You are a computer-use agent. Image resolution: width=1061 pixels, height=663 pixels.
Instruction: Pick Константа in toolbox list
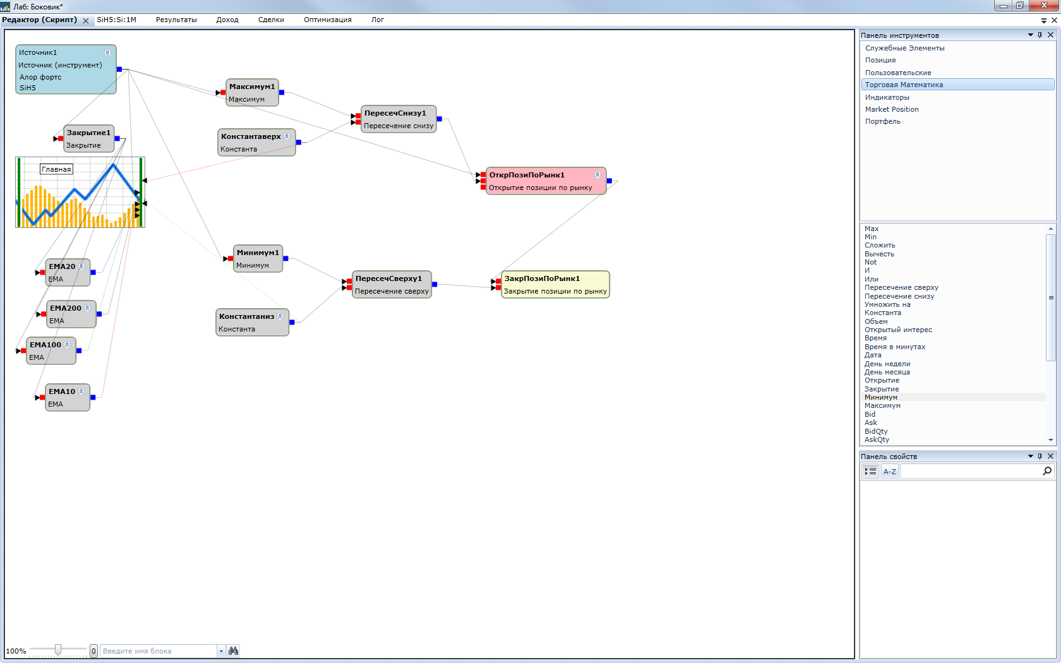[883, 313]
